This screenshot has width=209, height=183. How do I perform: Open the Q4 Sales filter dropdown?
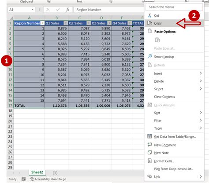(130, 23)
